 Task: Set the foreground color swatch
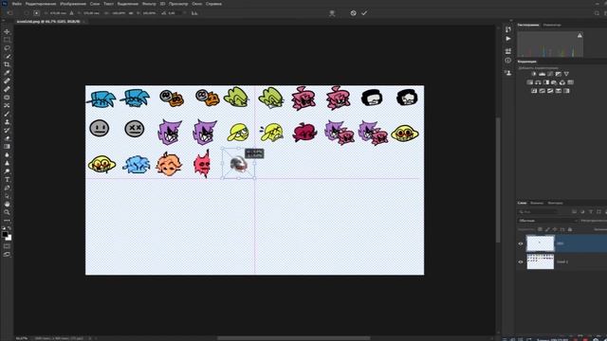5,234
